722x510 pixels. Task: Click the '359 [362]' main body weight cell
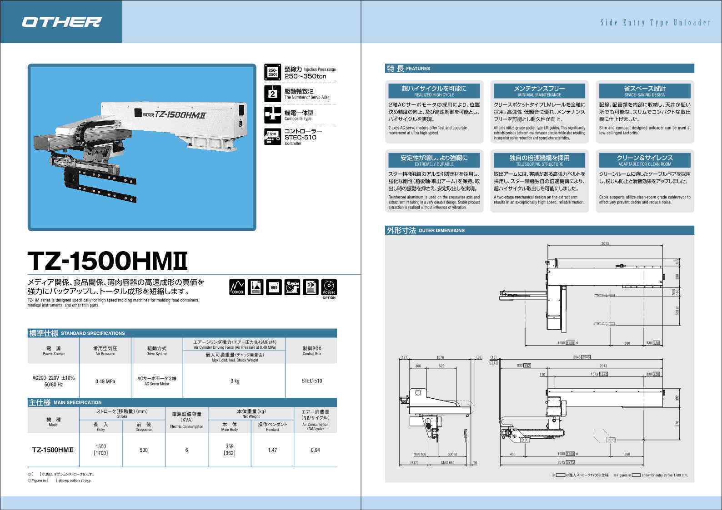[230, 450]
